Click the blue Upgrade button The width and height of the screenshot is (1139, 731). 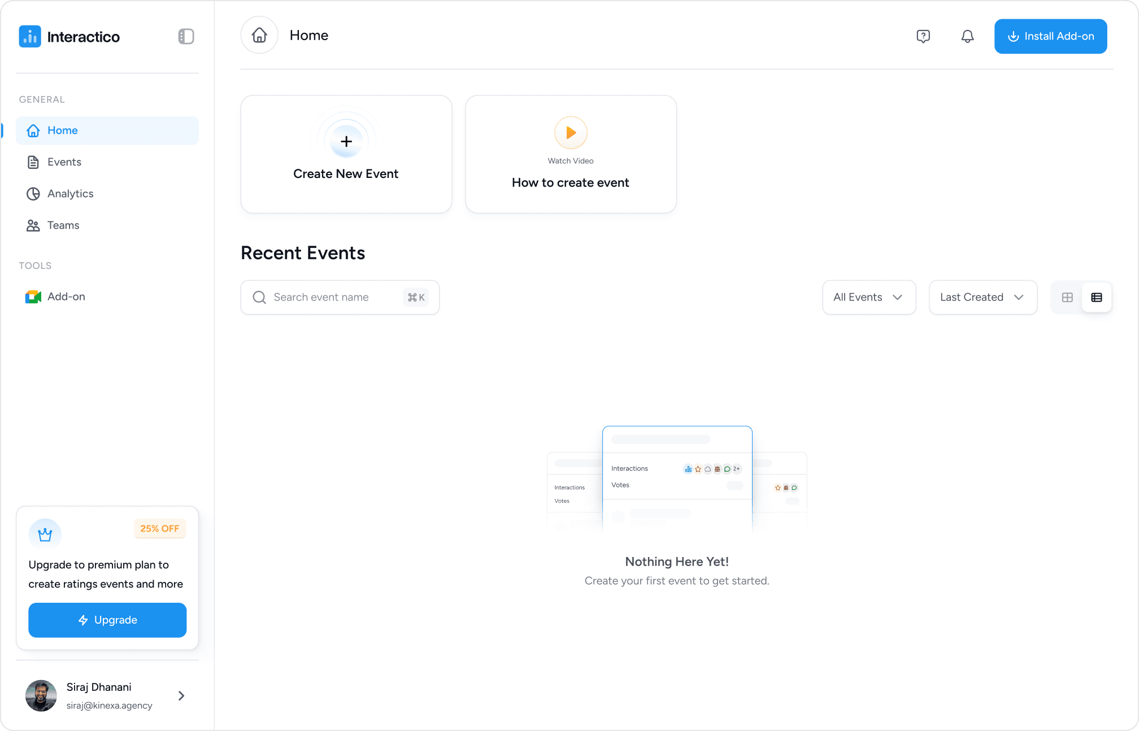[107, 620]
